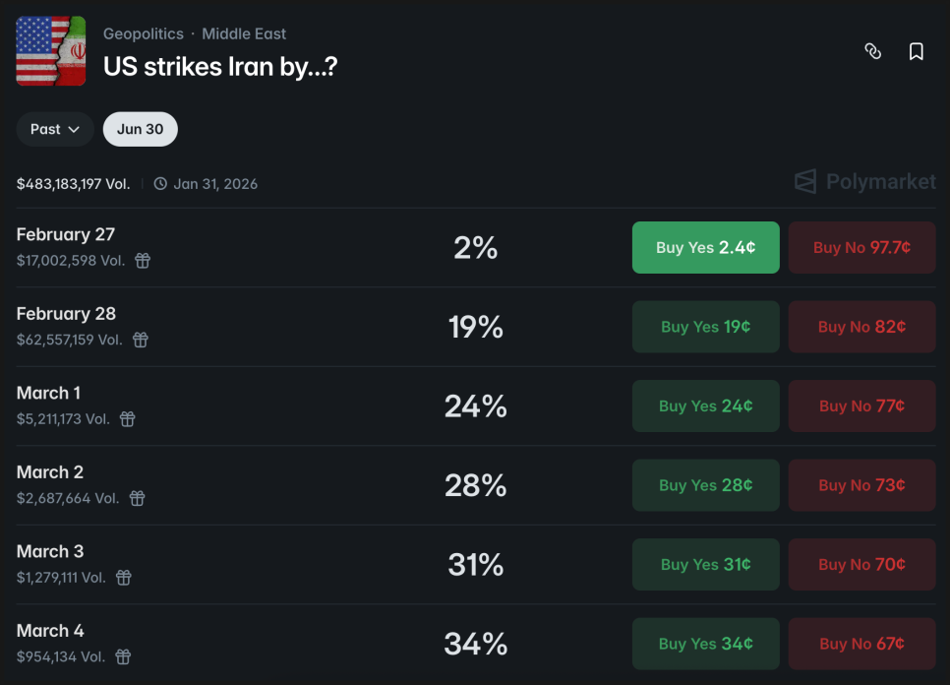Click the copy link icon
The width and height of the screenshot is (950, 685).
pos(872,51)
